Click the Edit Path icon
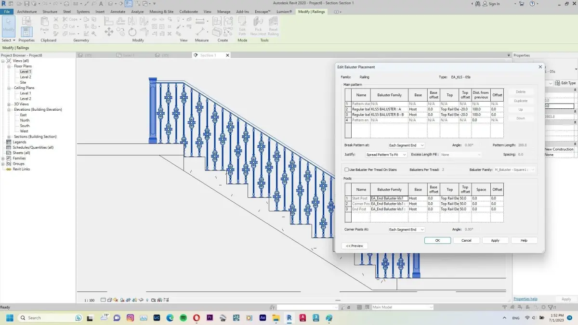Image resolution: width=578 pixels, height=325 pixels. coord(242,26)
